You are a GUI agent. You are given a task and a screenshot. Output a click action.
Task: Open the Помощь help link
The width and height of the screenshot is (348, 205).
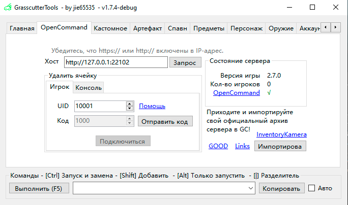(x=152, y=106)
